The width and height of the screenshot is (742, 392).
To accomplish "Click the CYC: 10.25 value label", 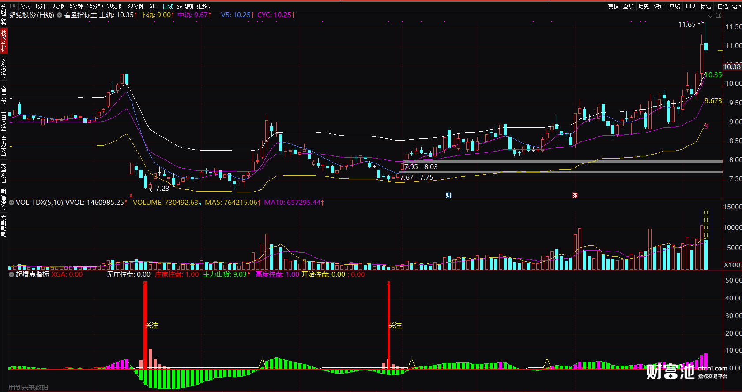I will click(276, 15).
